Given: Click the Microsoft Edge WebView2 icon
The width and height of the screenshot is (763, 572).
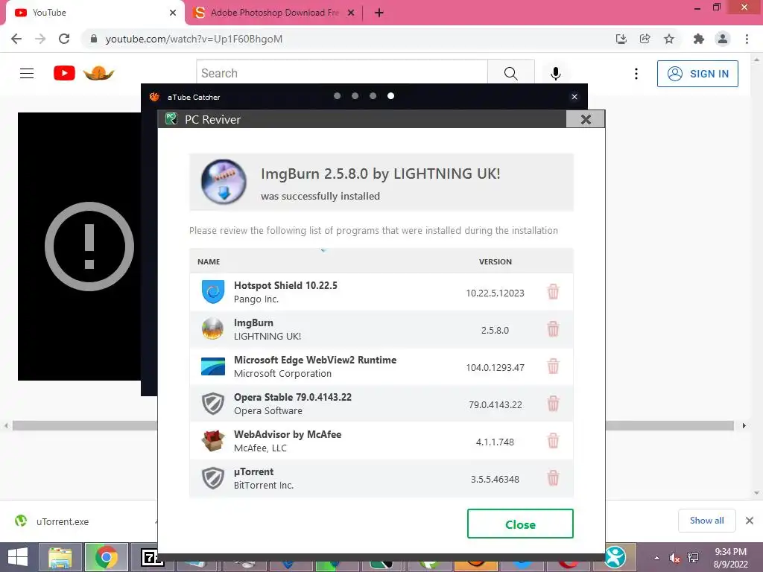Looking at the screenshot, I should (212, 366).
